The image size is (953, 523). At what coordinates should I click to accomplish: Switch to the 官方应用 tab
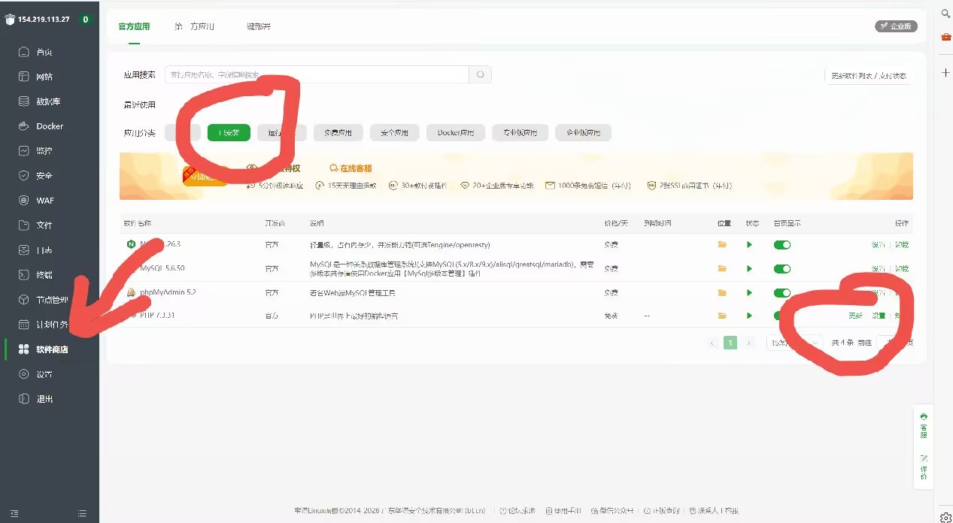coord(133,26)
